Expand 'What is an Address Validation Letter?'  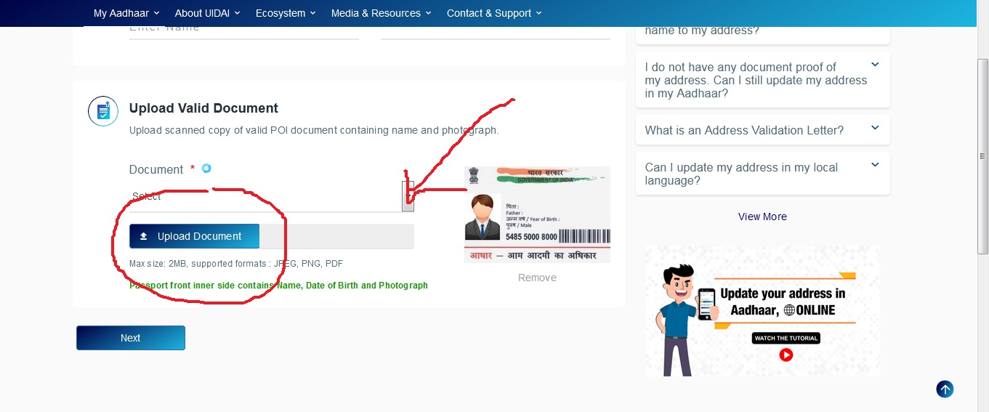tap(762, 130)
